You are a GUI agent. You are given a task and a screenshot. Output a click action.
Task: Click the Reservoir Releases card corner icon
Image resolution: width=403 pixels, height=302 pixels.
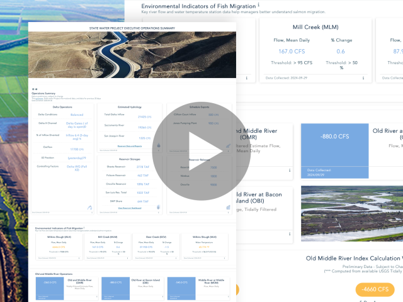coord(228,207)
